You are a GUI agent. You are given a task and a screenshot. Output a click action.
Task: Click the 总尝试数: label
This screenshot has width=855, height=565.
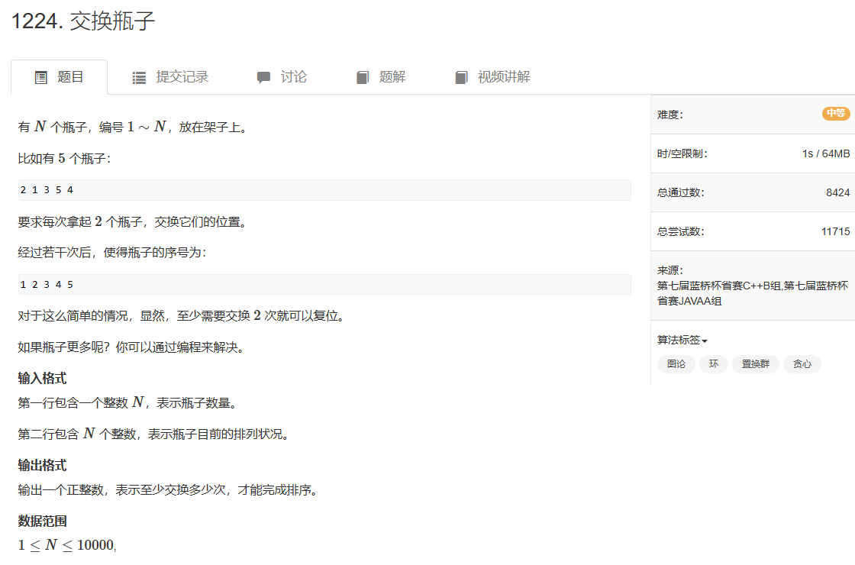click(x=680, y=231)
